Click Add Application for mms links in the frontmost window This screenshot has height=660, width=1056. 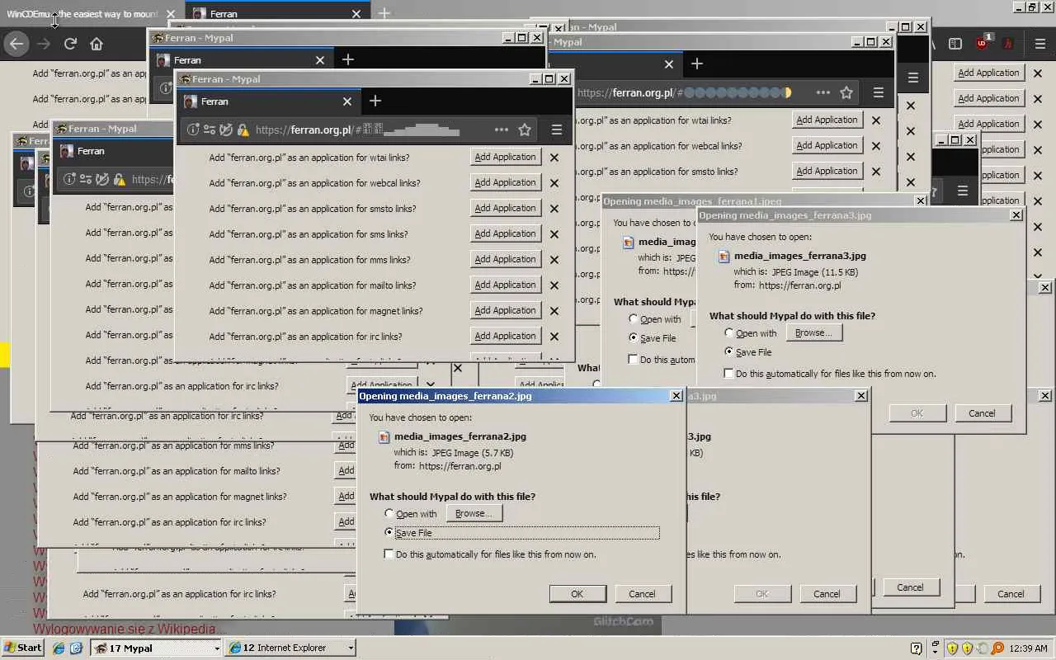point(506,259)
